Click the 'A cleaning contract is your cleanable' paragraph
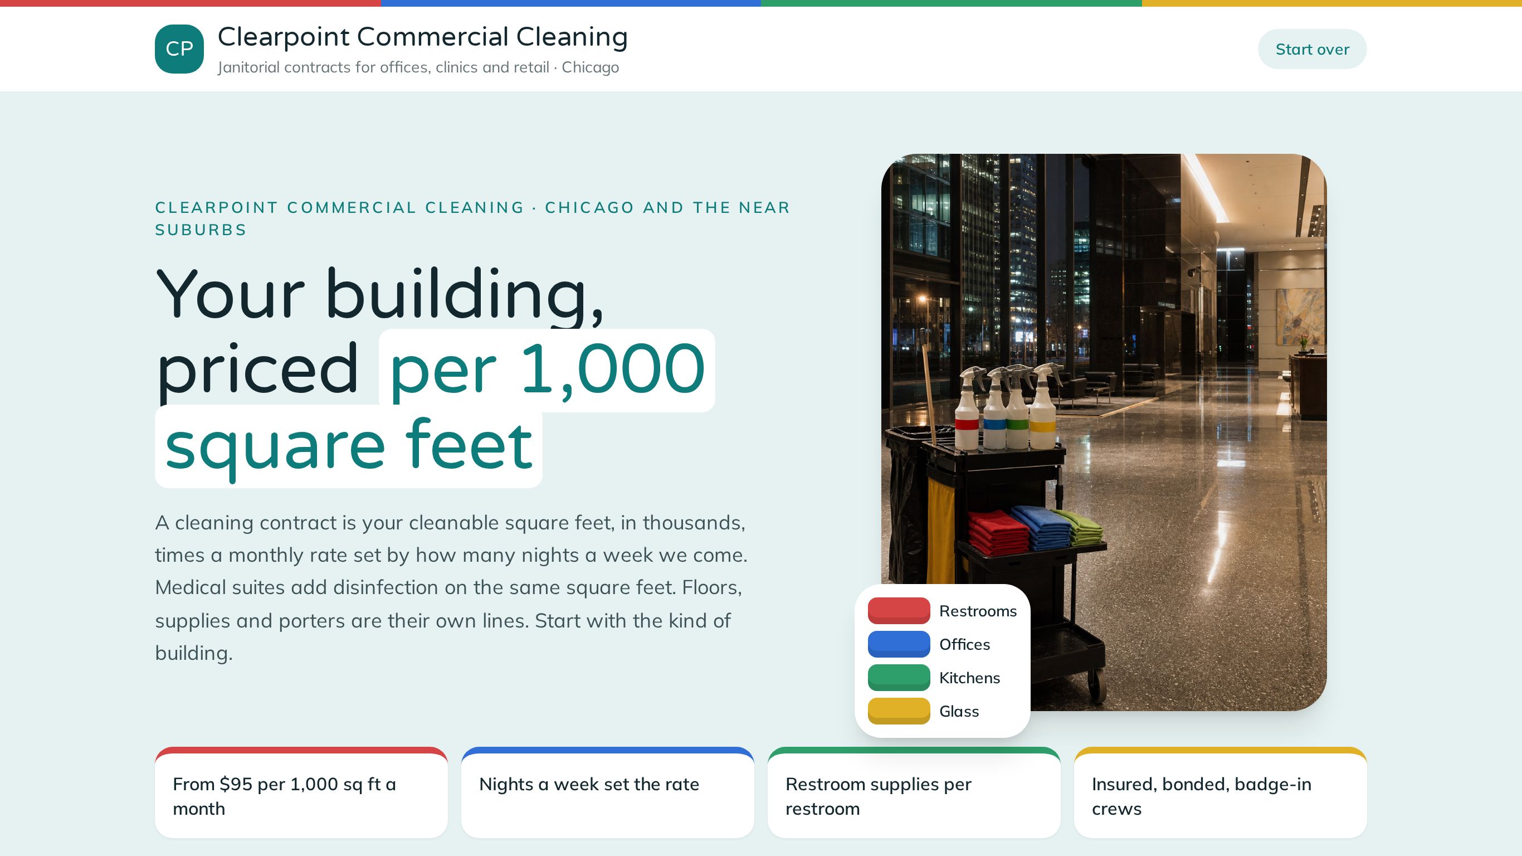This screenshot has height=856, width=1522. pyautogui.click(x=451, y=587)
